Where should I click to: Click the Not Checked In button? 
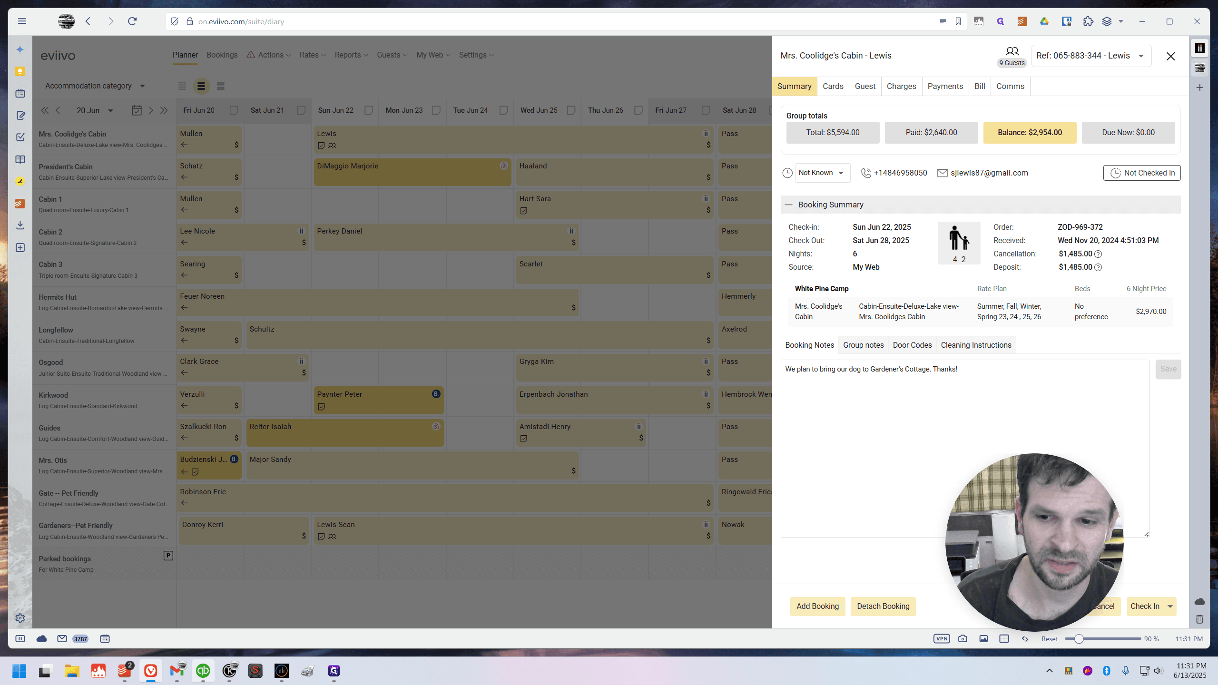tap(1142, 173)
